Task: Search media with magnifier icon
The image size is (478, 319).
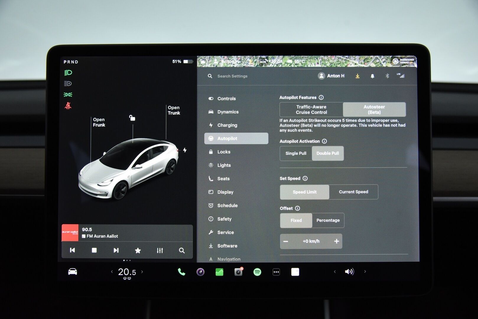Action: pos(182,250)
